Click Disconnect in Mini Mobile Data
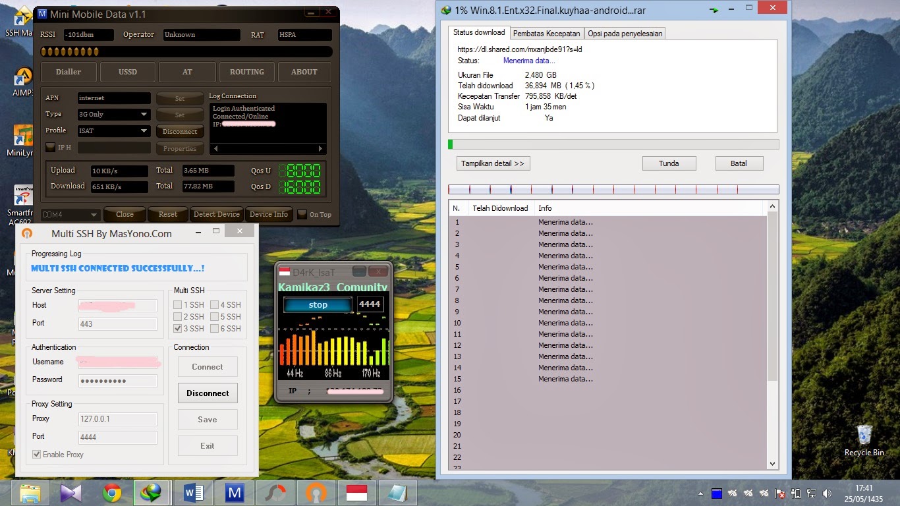 [180, 132]
